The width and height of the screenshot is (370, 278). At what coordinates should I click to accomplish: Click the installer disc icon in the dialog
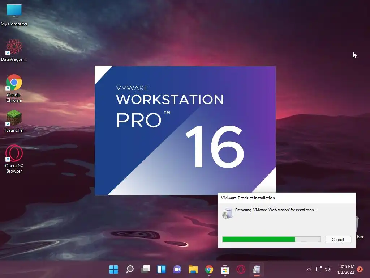(x=228, y=213)
